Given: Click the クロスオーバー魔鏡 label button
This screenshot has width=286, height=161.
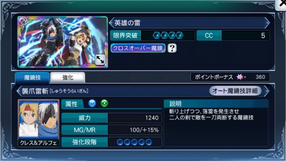Looking at the screenshot, I should (138, 48).
